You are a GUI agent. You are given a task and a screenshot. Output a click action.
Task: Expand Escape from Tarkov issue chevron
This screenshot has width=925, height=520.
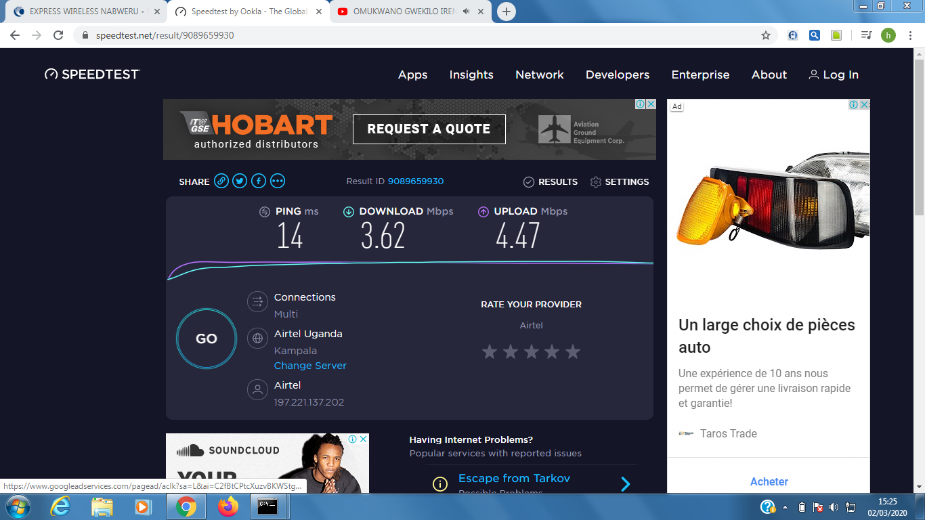625,483
